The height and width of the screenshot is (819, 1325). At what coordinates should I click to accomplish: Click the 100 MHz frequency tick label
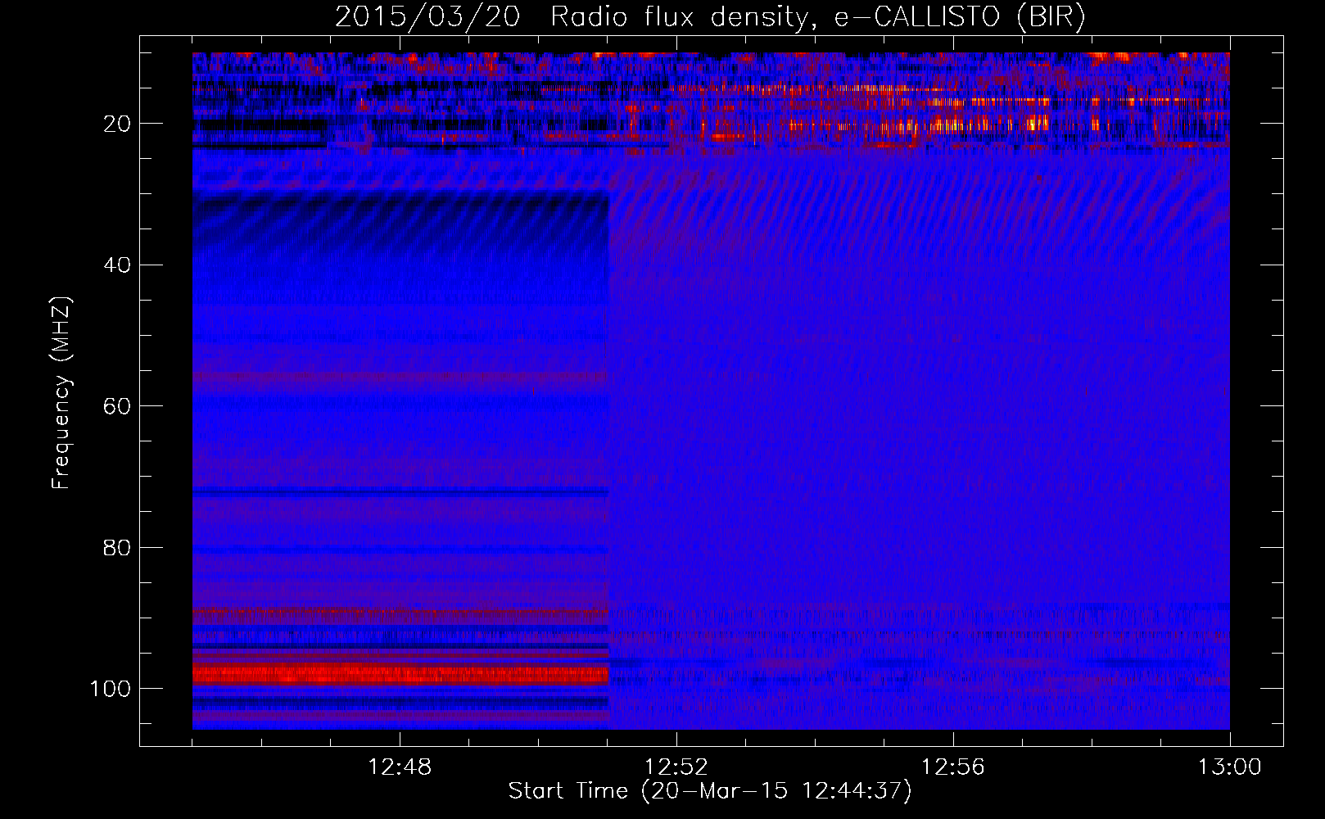pos(111,689)
